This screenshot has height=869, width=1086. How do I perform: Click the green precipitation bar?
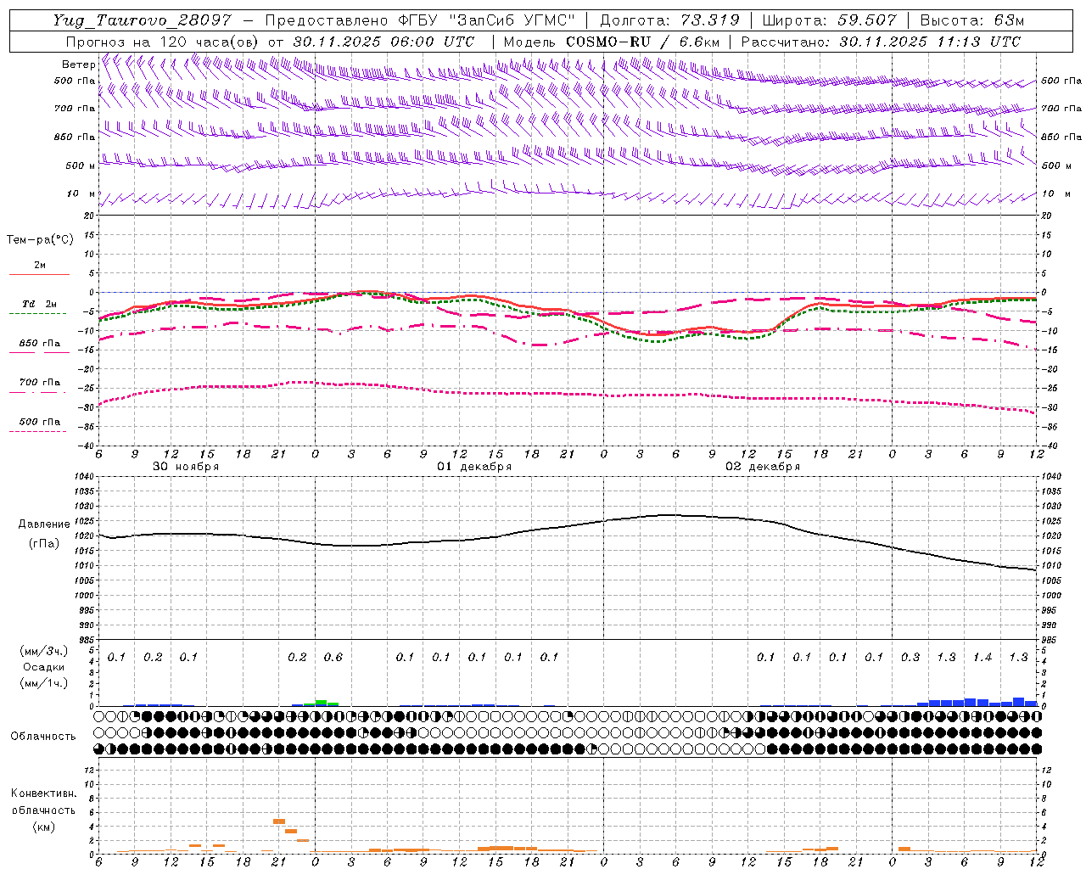point(321,703)
